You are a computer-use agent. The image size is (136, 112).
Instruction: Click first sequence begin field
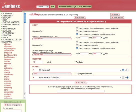click(x=84, y=38)
